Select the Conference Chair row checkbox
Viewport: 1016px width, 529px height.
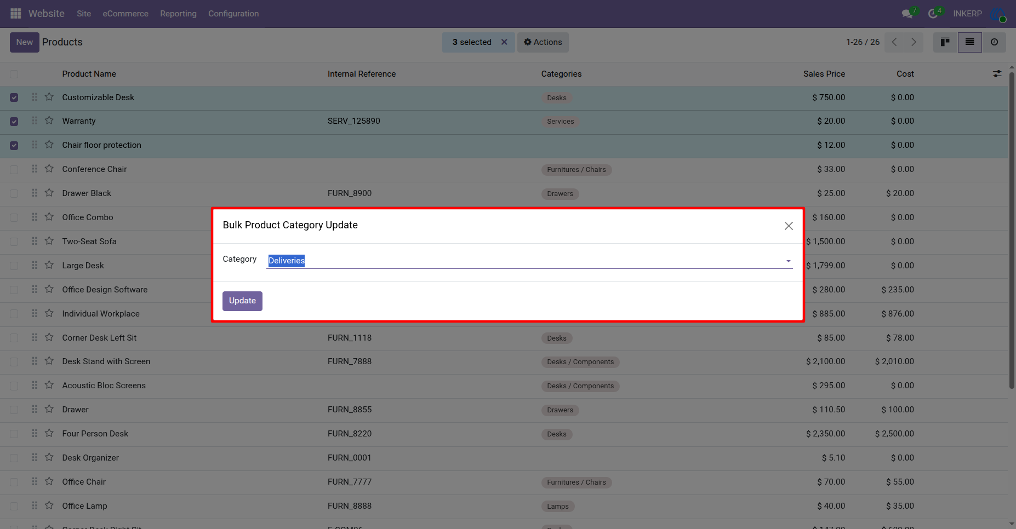[14, 170]
